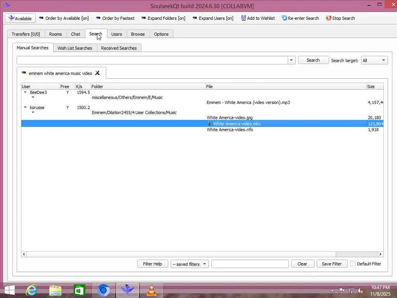Click speed value 1594.5
The image size is (397, 298).
point(83,92)
